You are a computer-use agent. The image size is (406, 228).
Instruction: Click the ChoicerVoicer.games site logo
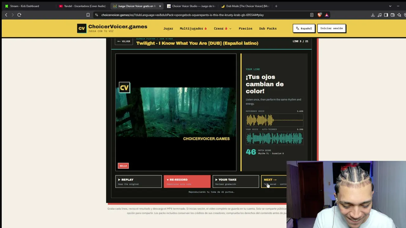[112, 28]
